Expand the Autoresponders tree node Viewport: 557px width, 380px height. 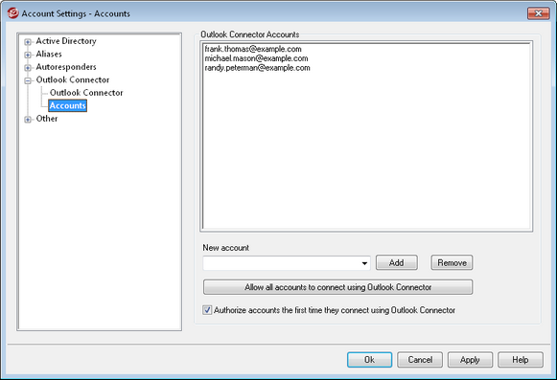(28, 68)
